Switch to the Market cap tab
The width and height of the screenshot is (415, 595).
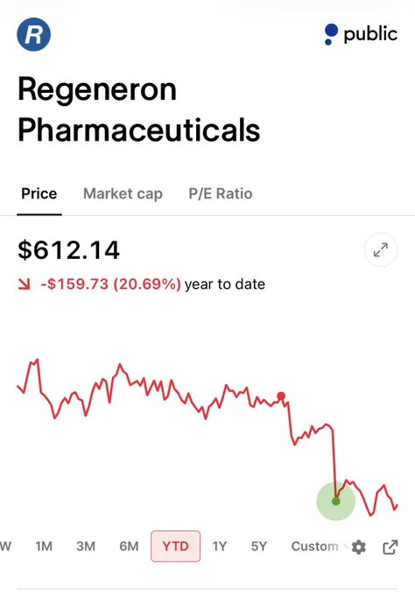click(x=123, y=194)
